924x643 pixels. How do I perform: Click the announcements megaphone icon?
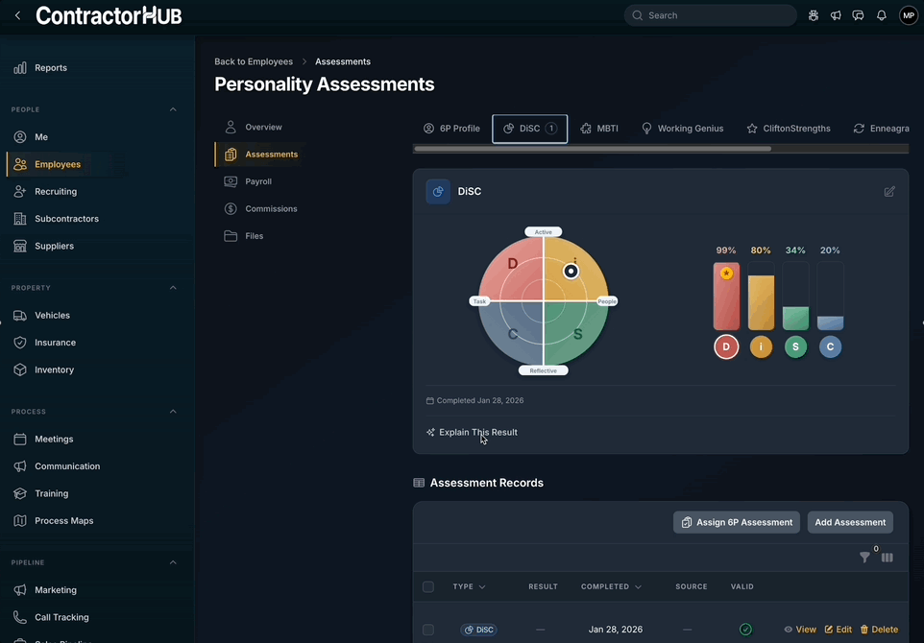835,15
